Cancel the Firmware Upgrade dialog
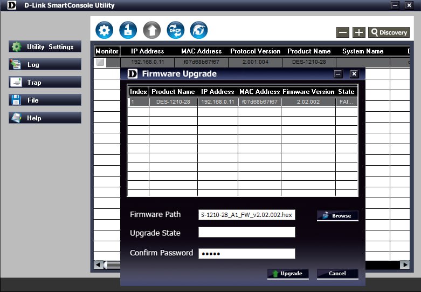 click(x=337, y=274)
